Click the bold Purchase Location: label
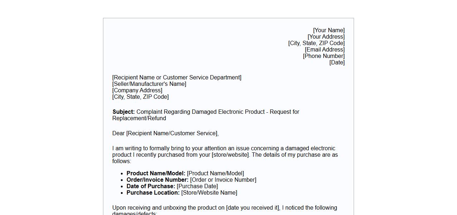The height and width of the screenshot is (215, 457). [x=153, y=193]
